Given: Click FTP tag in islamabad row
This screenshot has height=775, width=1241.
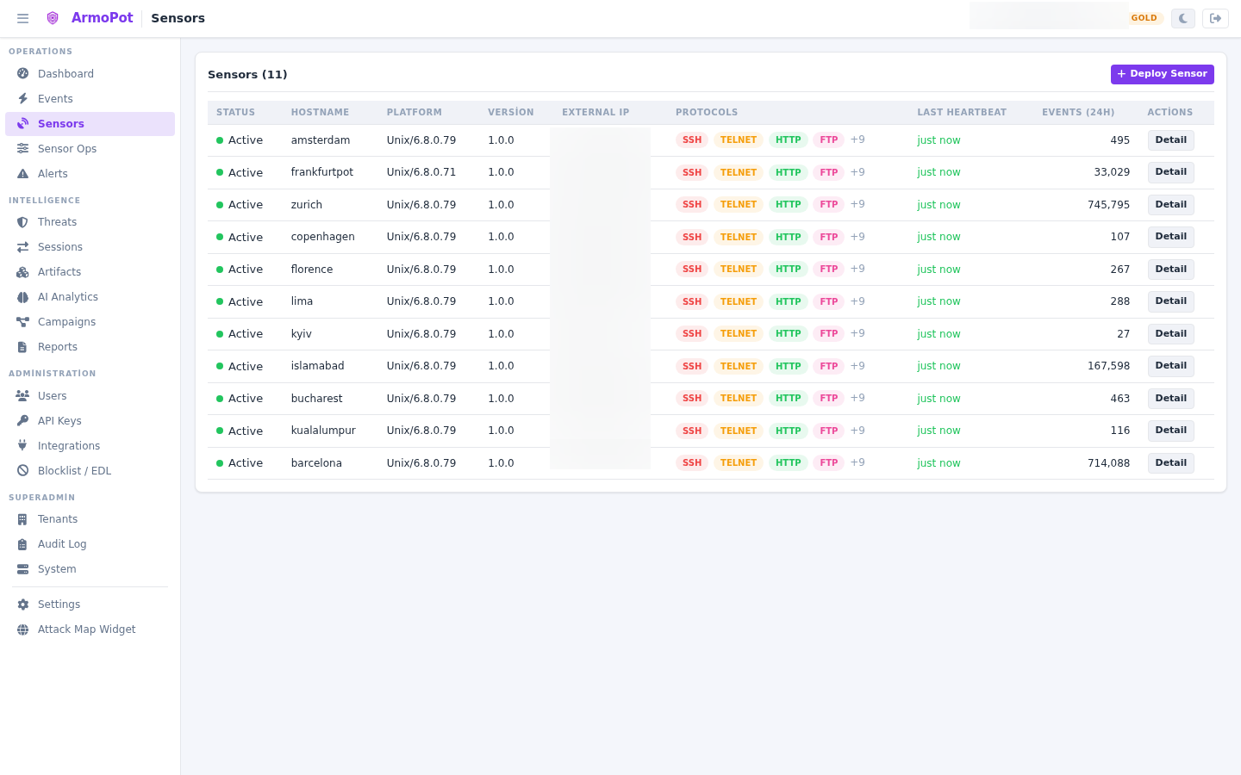Looking at the screenshot, I should pyautogui.click(x=829, y=366).
